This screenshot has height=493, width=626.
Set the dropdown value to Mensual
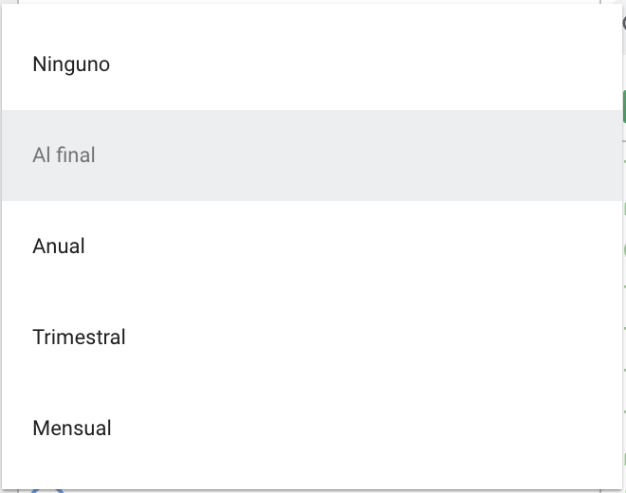72,429
